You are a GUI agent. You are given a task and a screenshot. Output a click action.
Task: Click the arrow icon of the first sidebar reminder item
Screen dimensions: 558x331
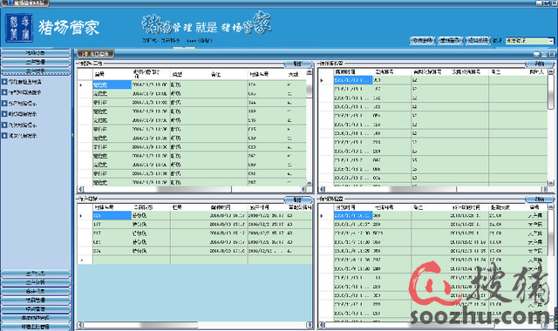tap(4, 82)
